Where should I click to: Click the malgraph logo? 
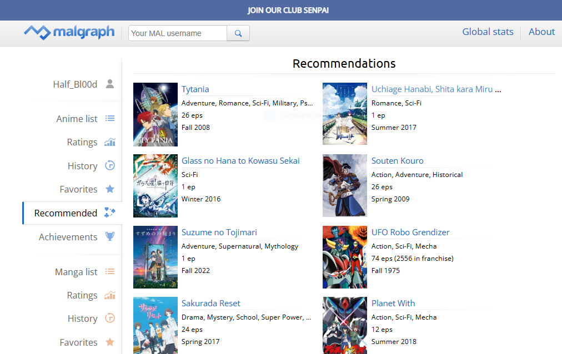coord(69,33)
